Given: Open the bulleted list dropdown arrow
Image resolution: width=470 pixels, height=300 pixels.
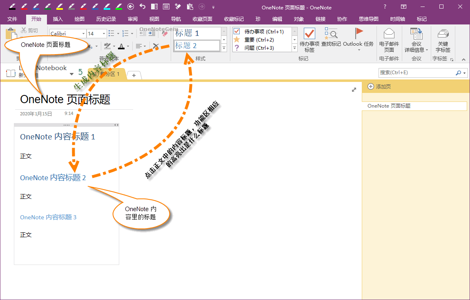Looking at the screenshot, I should tap(118, 33).
